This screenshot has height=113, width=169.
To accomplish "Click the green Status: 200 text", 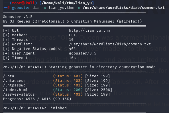I will tap(68, 90).
